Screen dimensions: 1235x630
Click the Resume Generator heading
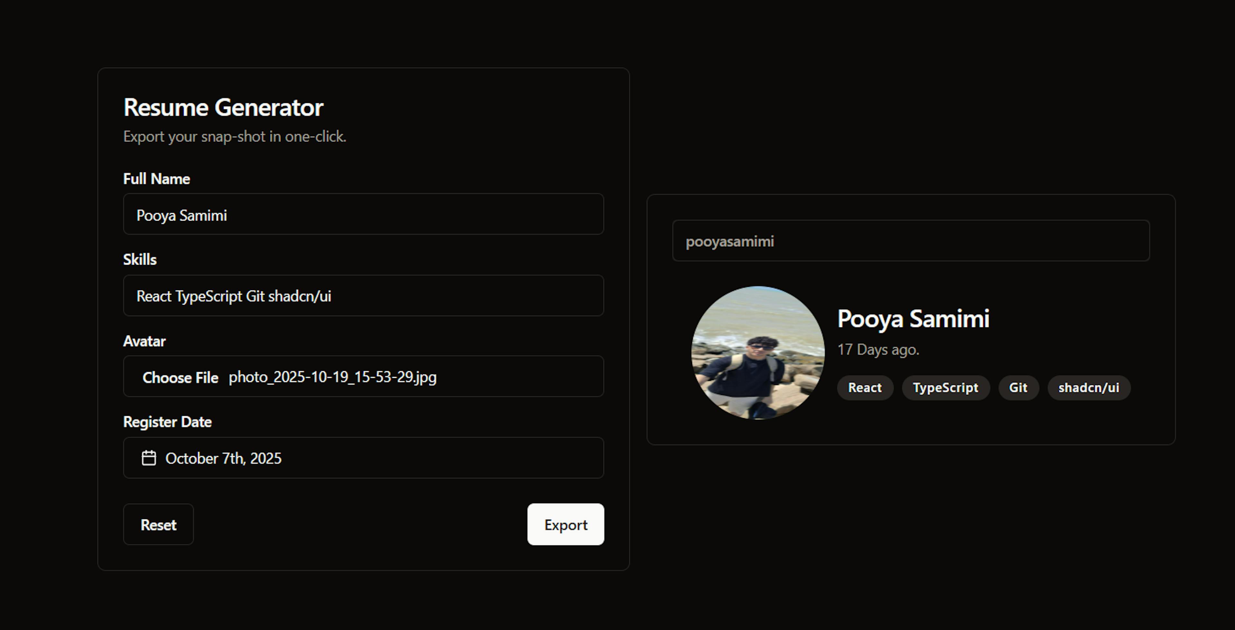tap(223, 107)
